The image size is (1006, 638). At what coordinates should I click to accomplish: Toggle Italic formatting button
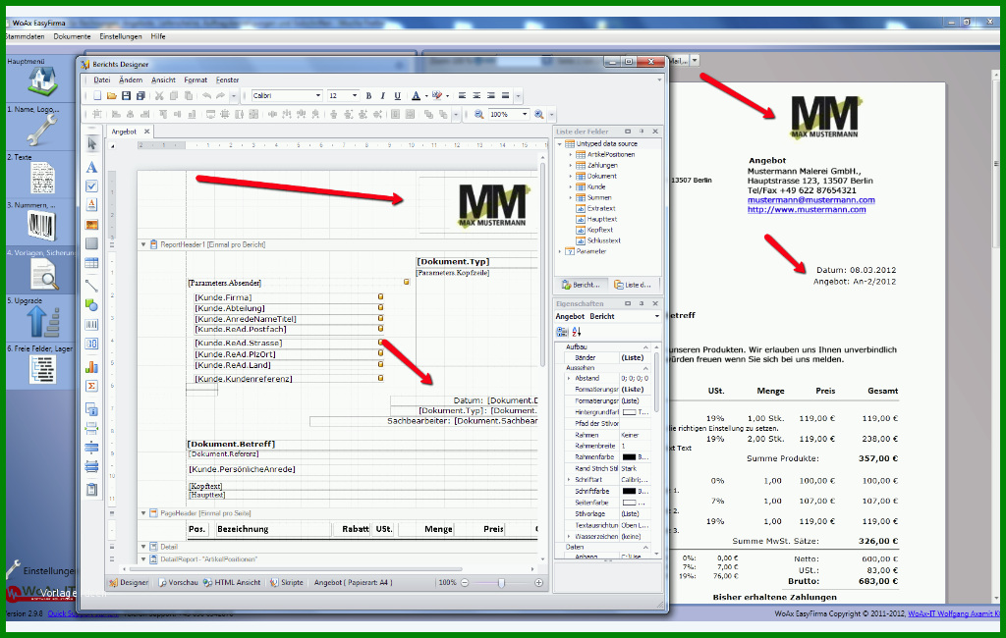click(x=383, y=96)
